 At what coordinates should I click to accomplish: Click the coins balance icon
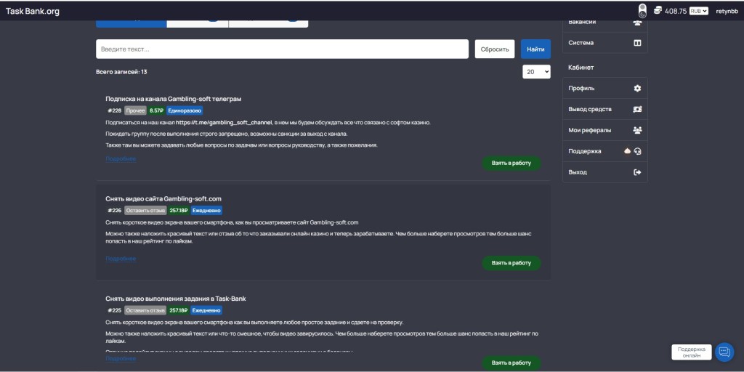tap(658, 10)
